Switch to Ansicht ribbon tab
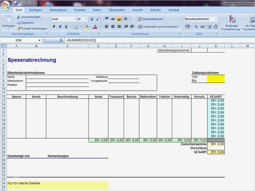Viewport: 255px width, 191px height. point(137,10)
